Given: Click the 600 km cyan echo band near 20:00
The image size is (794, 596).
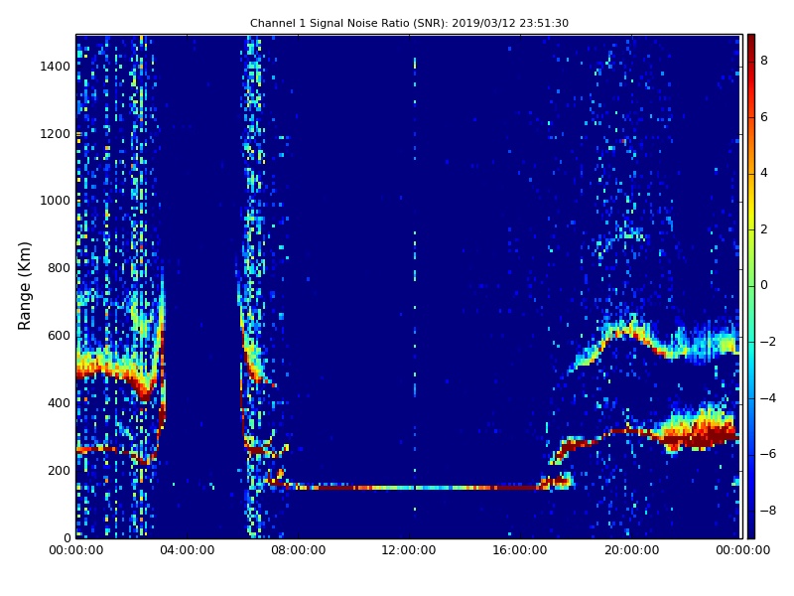Looking at the screenshot, I should (x=628, y=330).
